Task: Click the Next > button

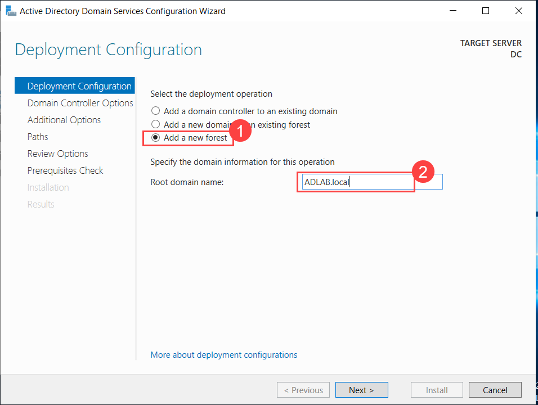Action: tap(362, 390)
